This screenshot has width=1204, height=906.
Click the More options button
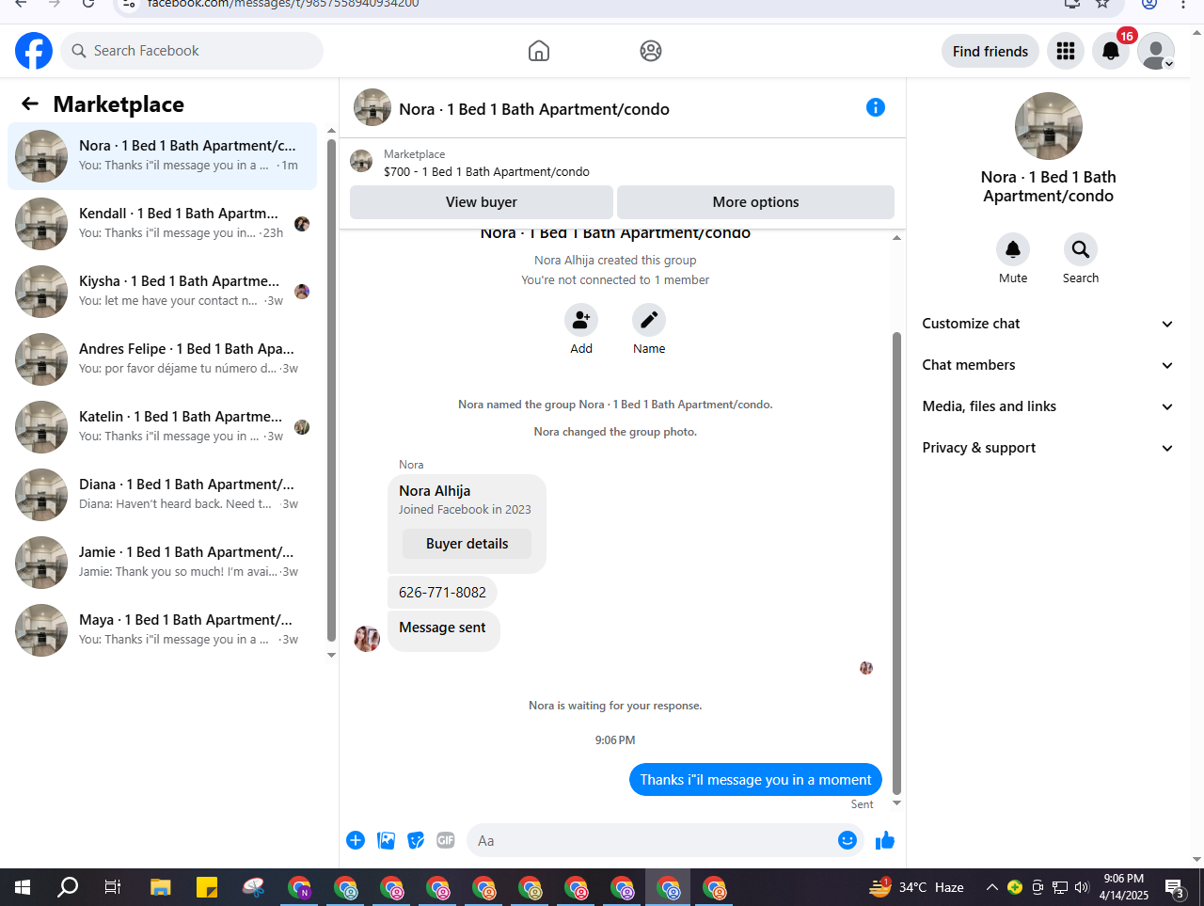point(755,202)
